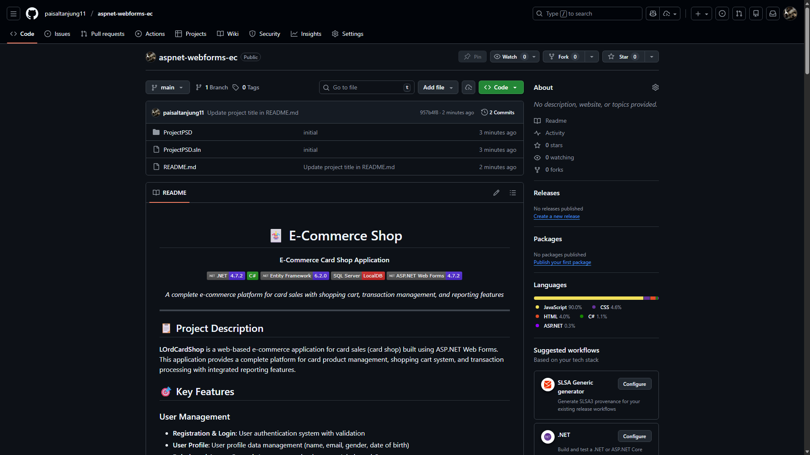Expand the green Code dropdown

click(501, 87)
